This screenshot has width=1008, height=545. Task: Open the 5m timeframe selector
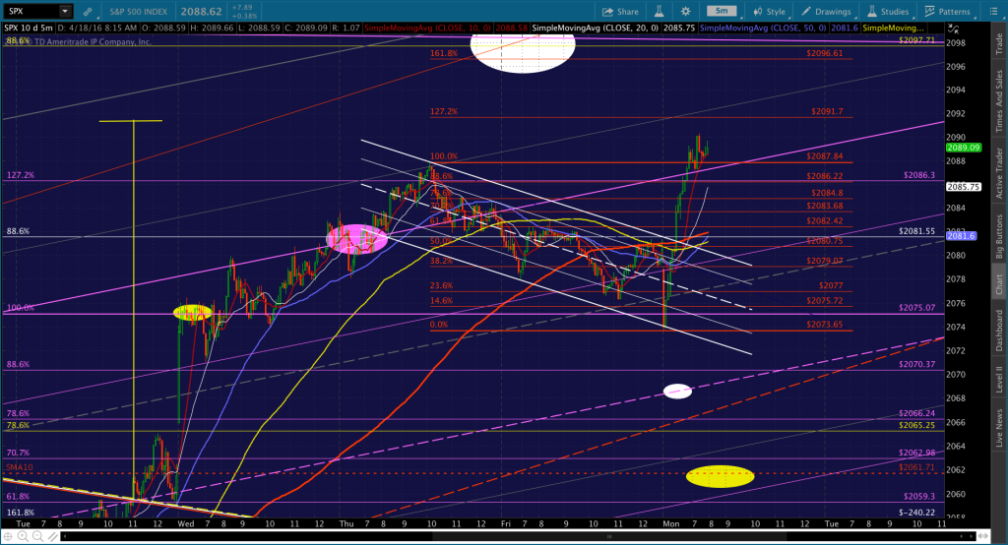[723, 11]
